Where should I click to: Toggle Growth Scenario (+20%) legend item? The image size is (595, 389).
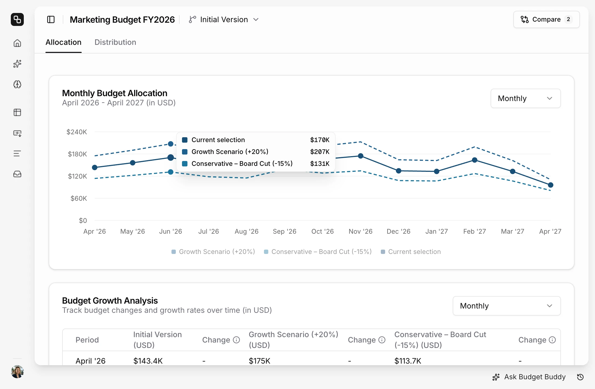pos(213,252)
